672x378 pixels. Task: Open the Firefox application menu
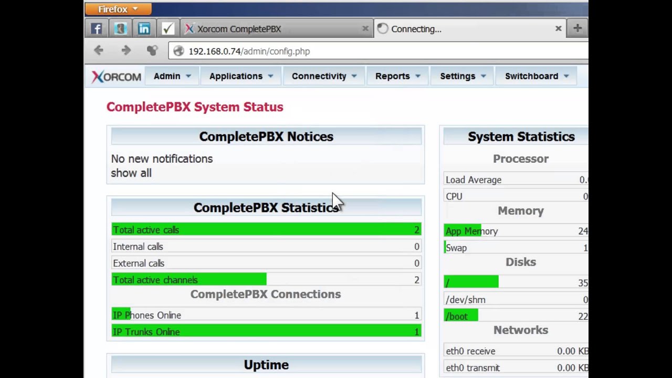click(x=118, y=9)
